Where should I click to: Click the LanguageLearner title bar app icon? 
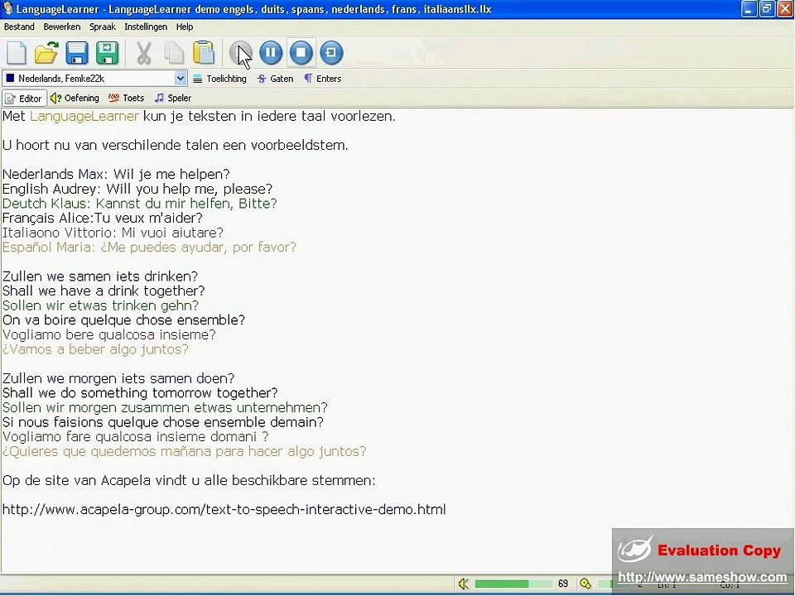(7, 8)
